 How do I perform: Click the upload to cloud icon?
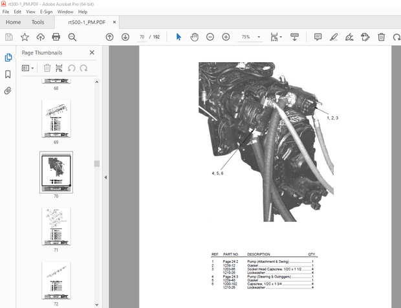point(40,37)
